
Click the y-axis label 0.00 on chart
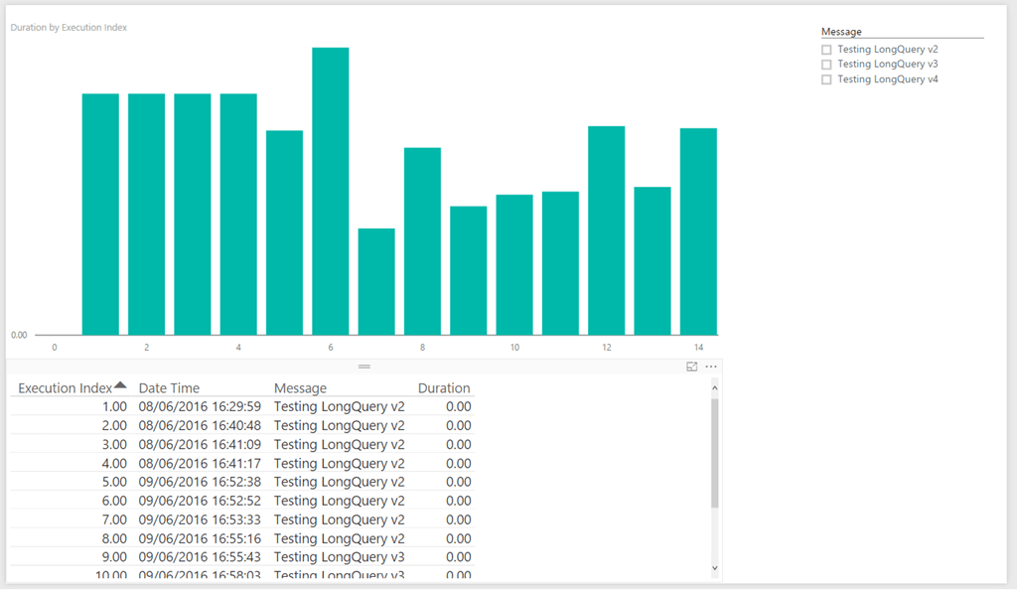point(19,335)
